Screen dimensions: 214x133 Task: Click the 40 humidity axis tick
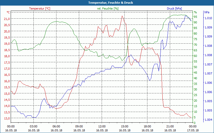(196, 78)
